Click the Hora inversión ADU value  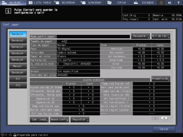tap(151, 95)
